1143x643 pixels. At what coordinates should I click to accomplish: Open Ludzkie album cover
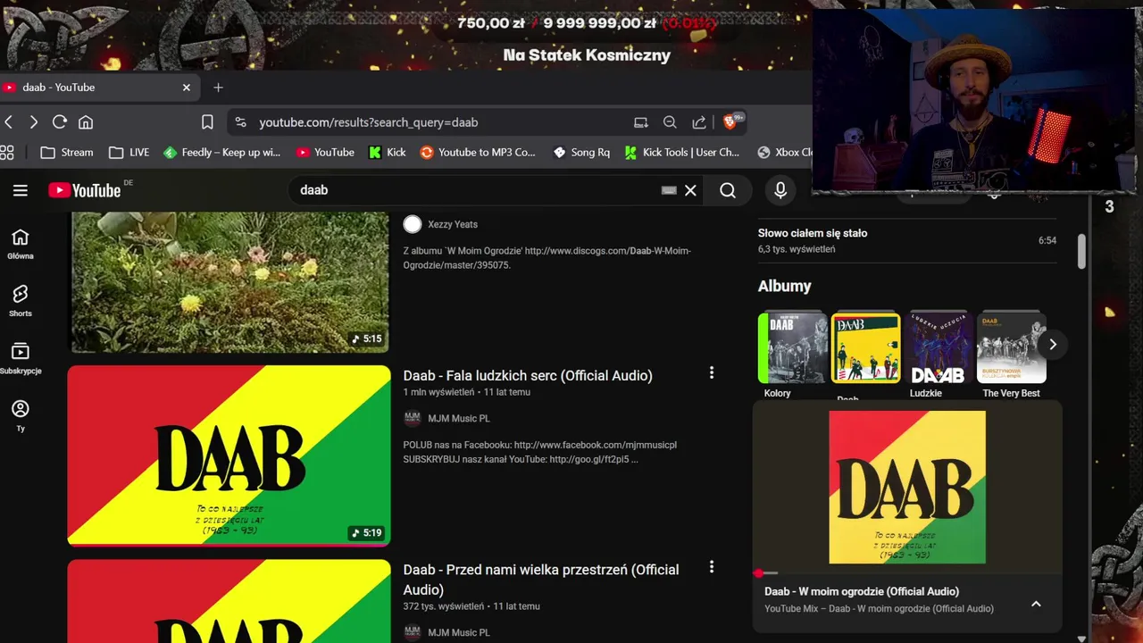point(939,347)
